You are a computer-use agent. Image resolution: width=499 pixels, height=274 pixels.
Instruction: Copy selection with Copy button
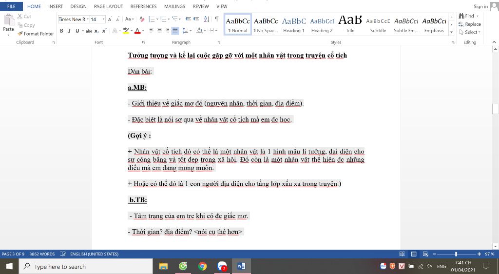(26, 25)
